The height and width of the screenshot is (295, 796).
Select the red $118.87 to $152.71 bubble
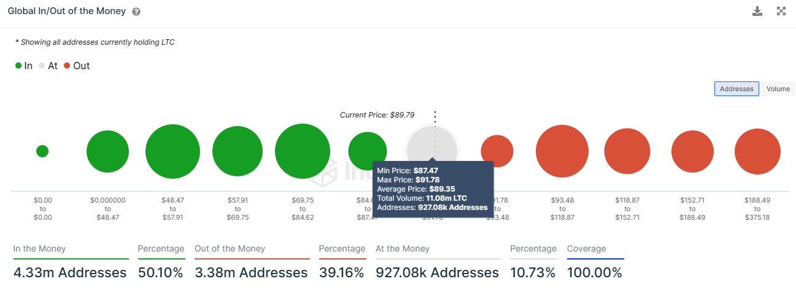[x=627, y=151]
